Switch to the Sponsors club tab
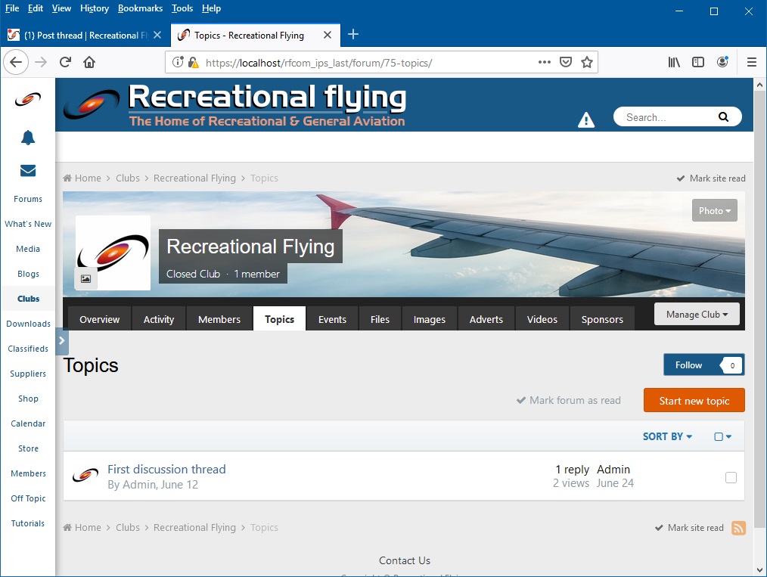Image resolution: width=767 pixels, height=577 pixels. click(601, 319)
